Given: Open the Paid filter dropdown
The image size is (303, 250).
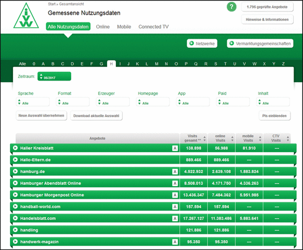Looking at the screenshot, I should pyautogui.click(x=233, y=102).
